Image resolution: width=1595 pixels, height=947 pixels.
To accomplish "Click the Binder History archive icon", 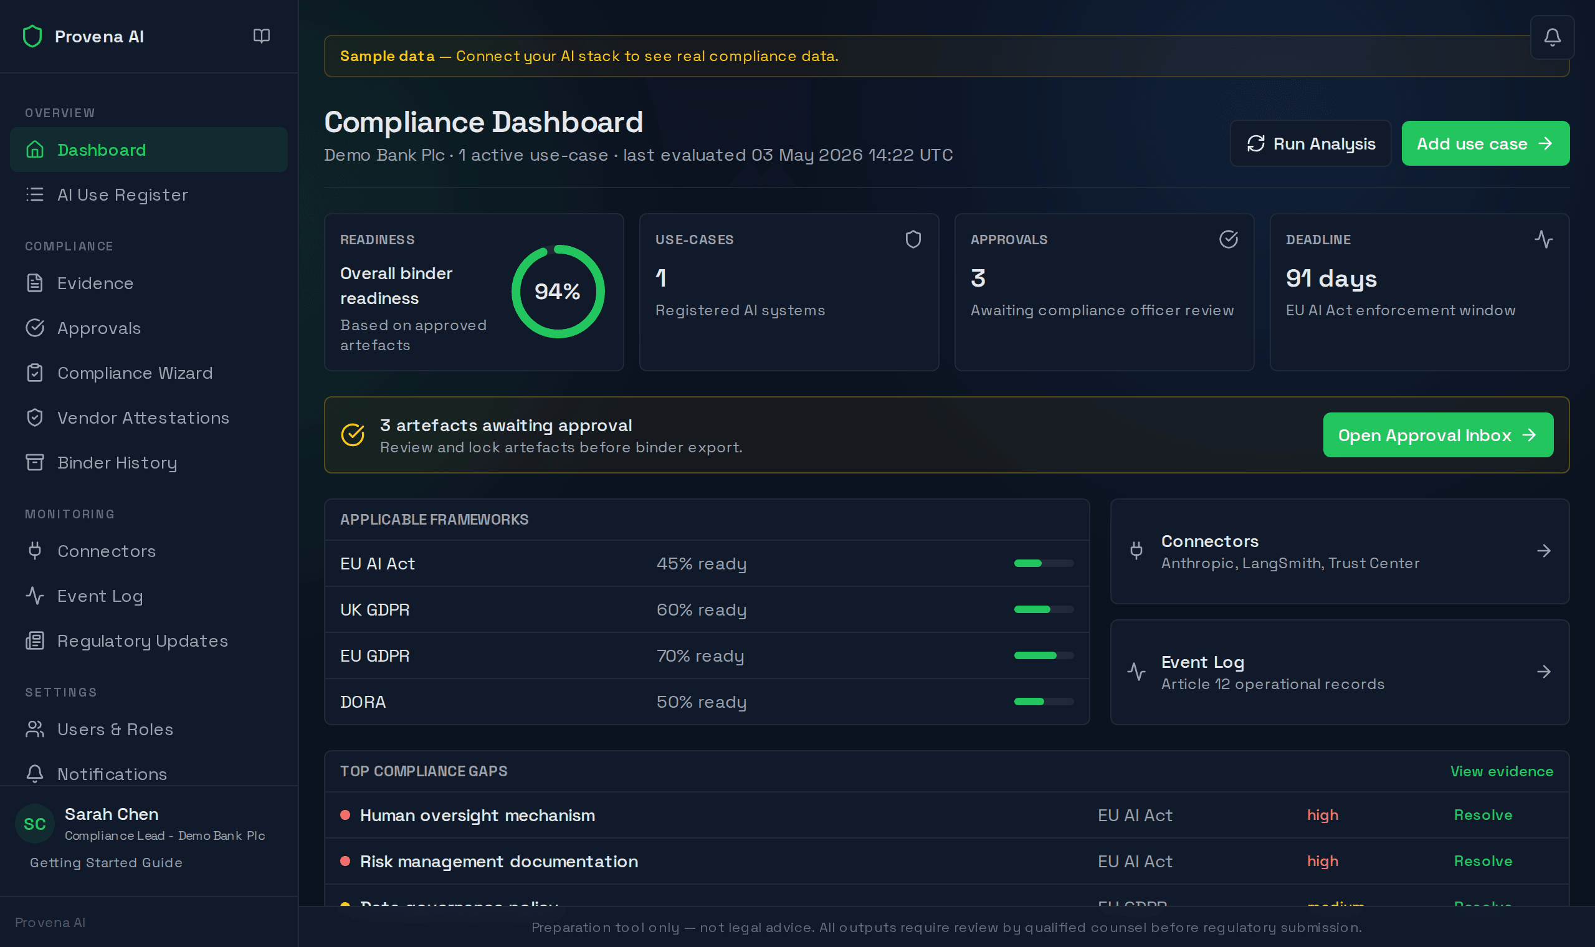I will click(35, 462).
